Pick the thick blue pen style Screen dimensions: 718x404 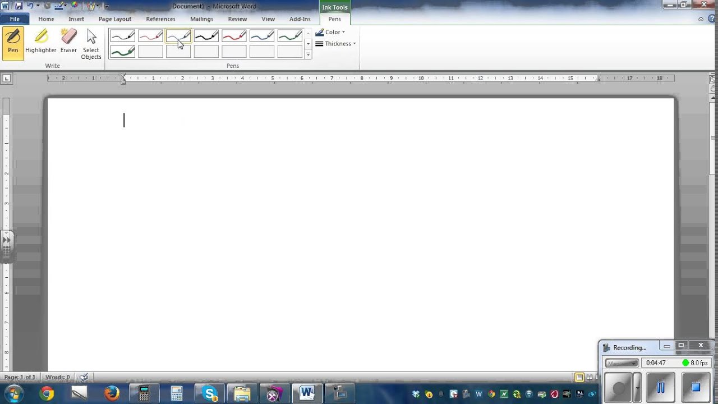click(262, 37)
